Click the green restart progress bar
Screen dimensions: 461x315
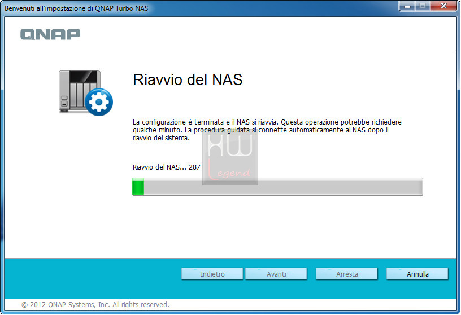(x=277, y=187)
